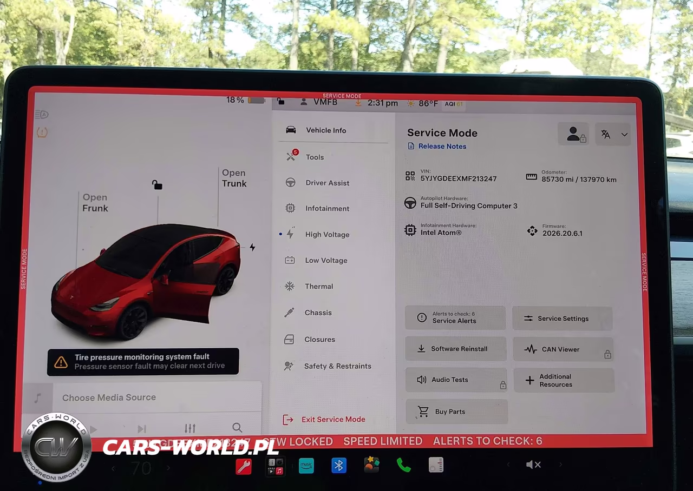Open the locked Audio Tests

click(x=456, y=380)
